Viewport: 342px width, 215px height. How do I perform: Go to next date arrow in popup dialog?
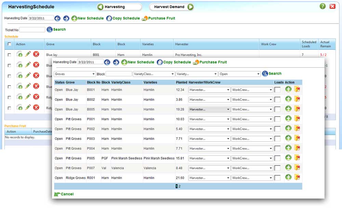coord(116,62)
